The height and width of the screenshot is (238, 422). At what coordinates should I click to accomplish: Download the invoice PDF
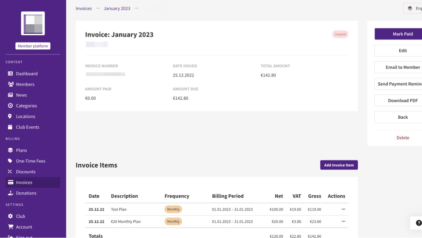(398, 100)
